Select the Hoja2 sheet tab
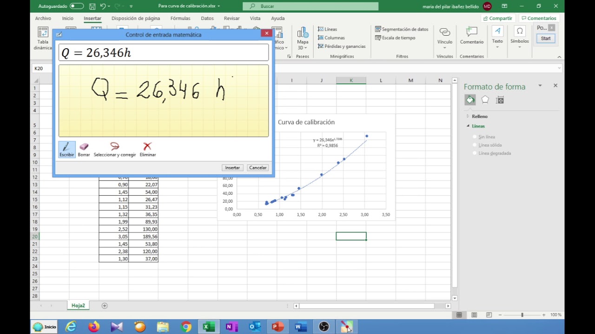595x334 pixels. pos(78,306)
